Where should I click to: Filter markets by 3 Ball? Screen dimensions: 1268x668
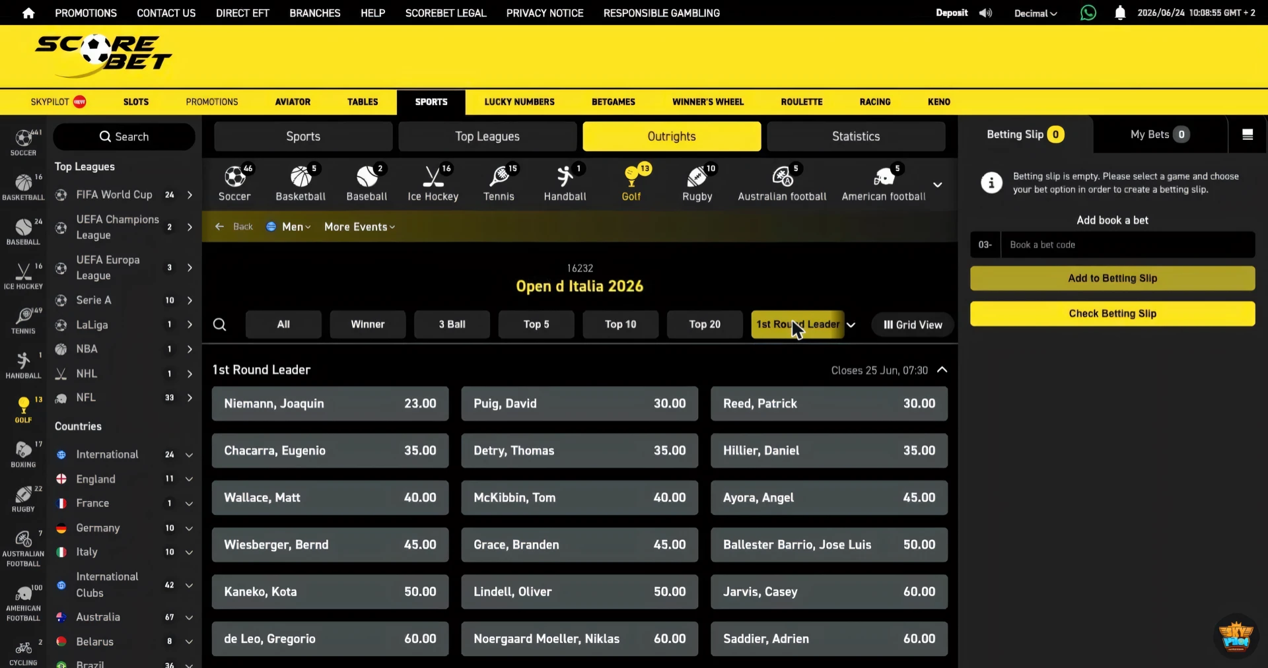[452, 324]
